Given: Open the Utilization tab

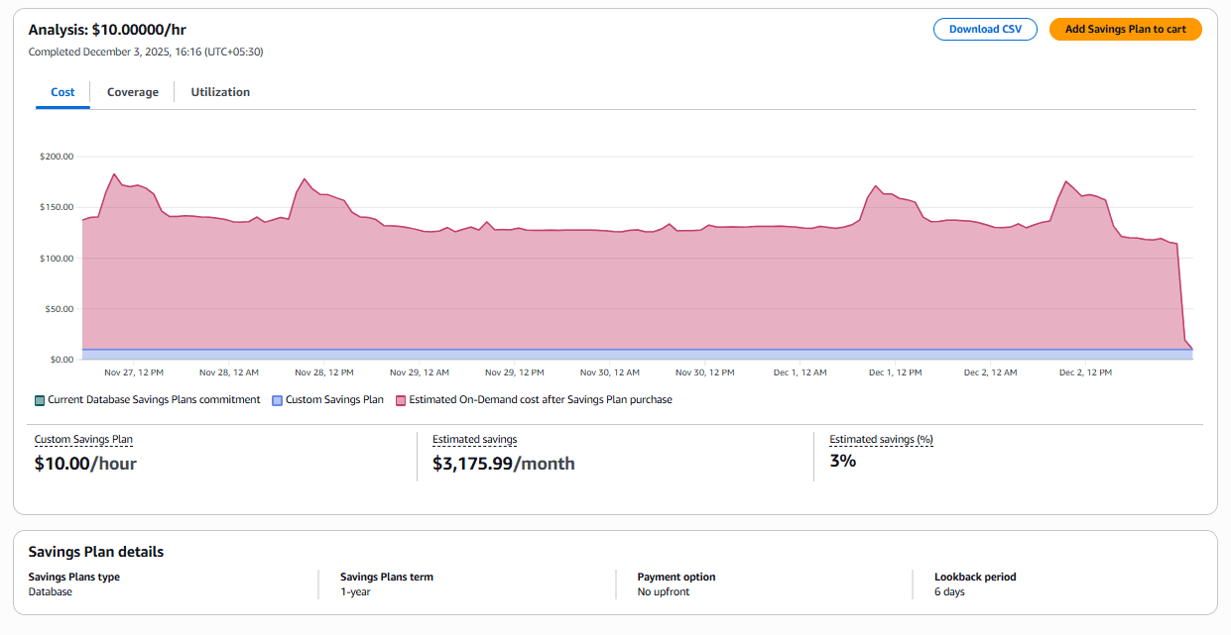Looking at the screenshot, I should tap(219, 91).
